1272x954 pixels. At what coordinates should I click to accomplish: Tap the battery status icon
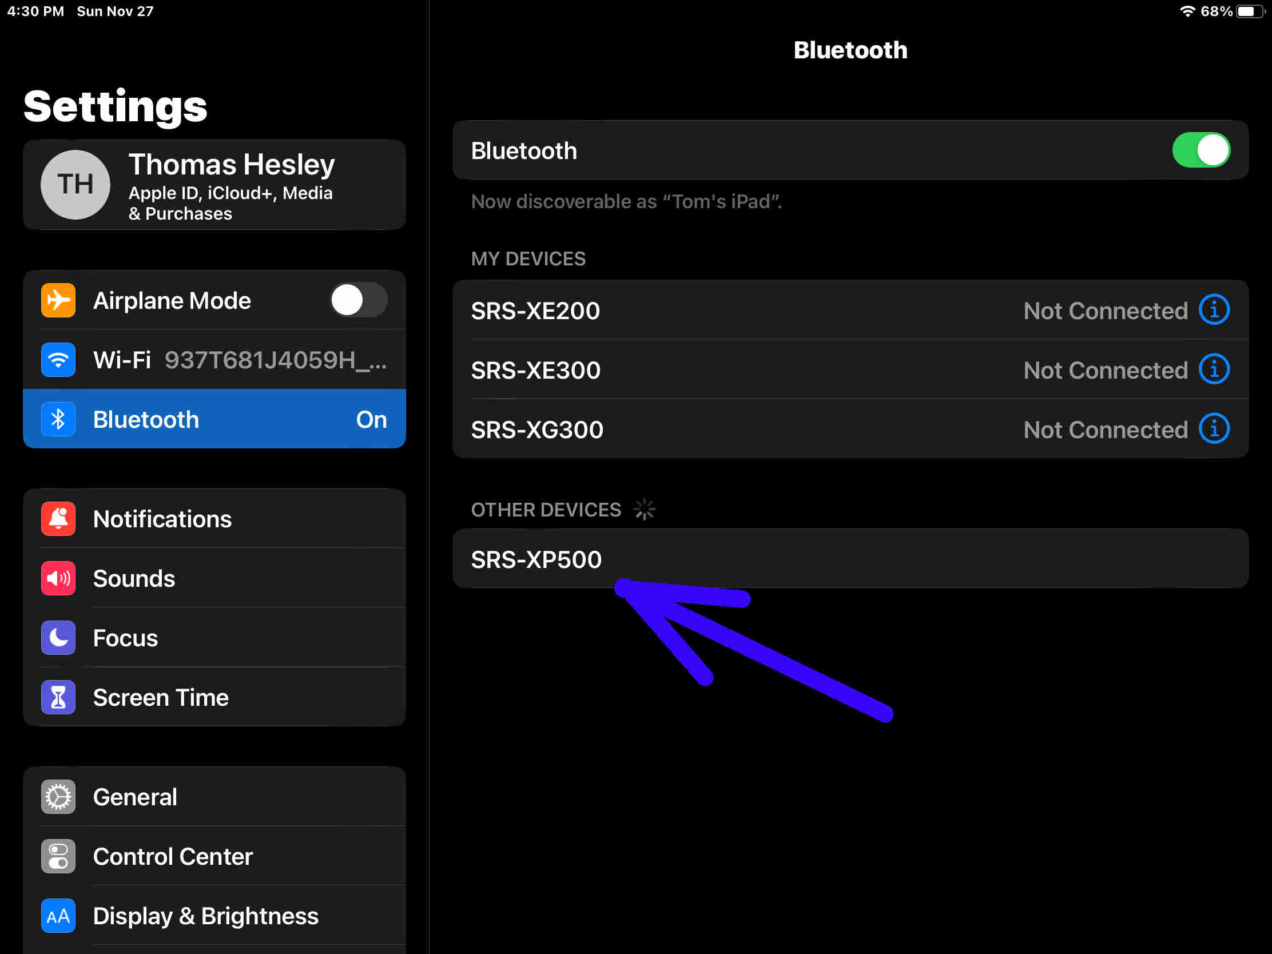point(1251,11)
